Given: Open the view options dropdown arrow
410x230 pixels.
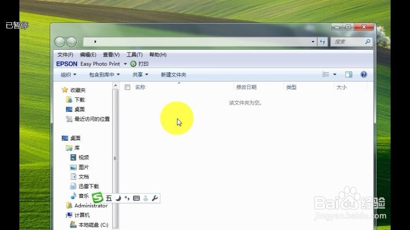Looking at the screenshot, I should 335,74.
